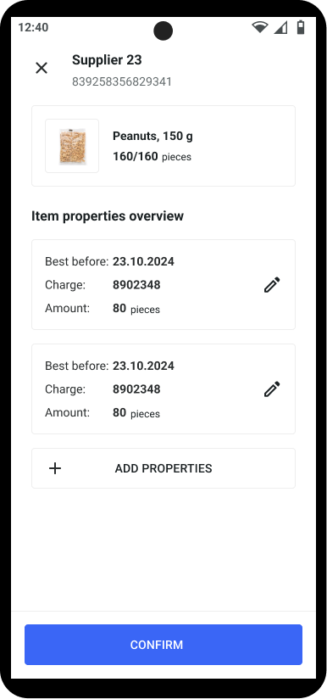Tap the Charge number 8902348 in second card
This screenshot has width=327, height=699.
tap(136, 389)
